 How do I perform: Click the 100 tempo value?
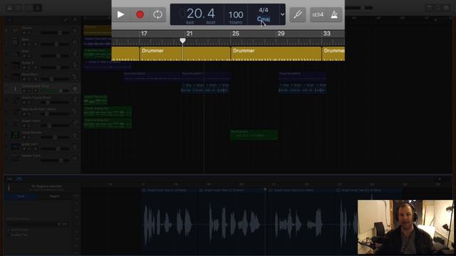click(x=236, y=14)
